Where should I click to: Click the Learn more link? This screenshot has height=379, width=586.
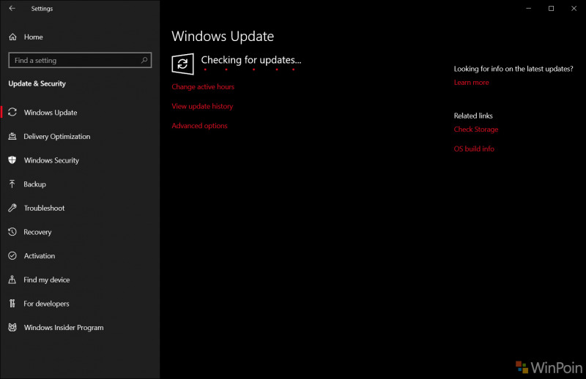(471, 83)
